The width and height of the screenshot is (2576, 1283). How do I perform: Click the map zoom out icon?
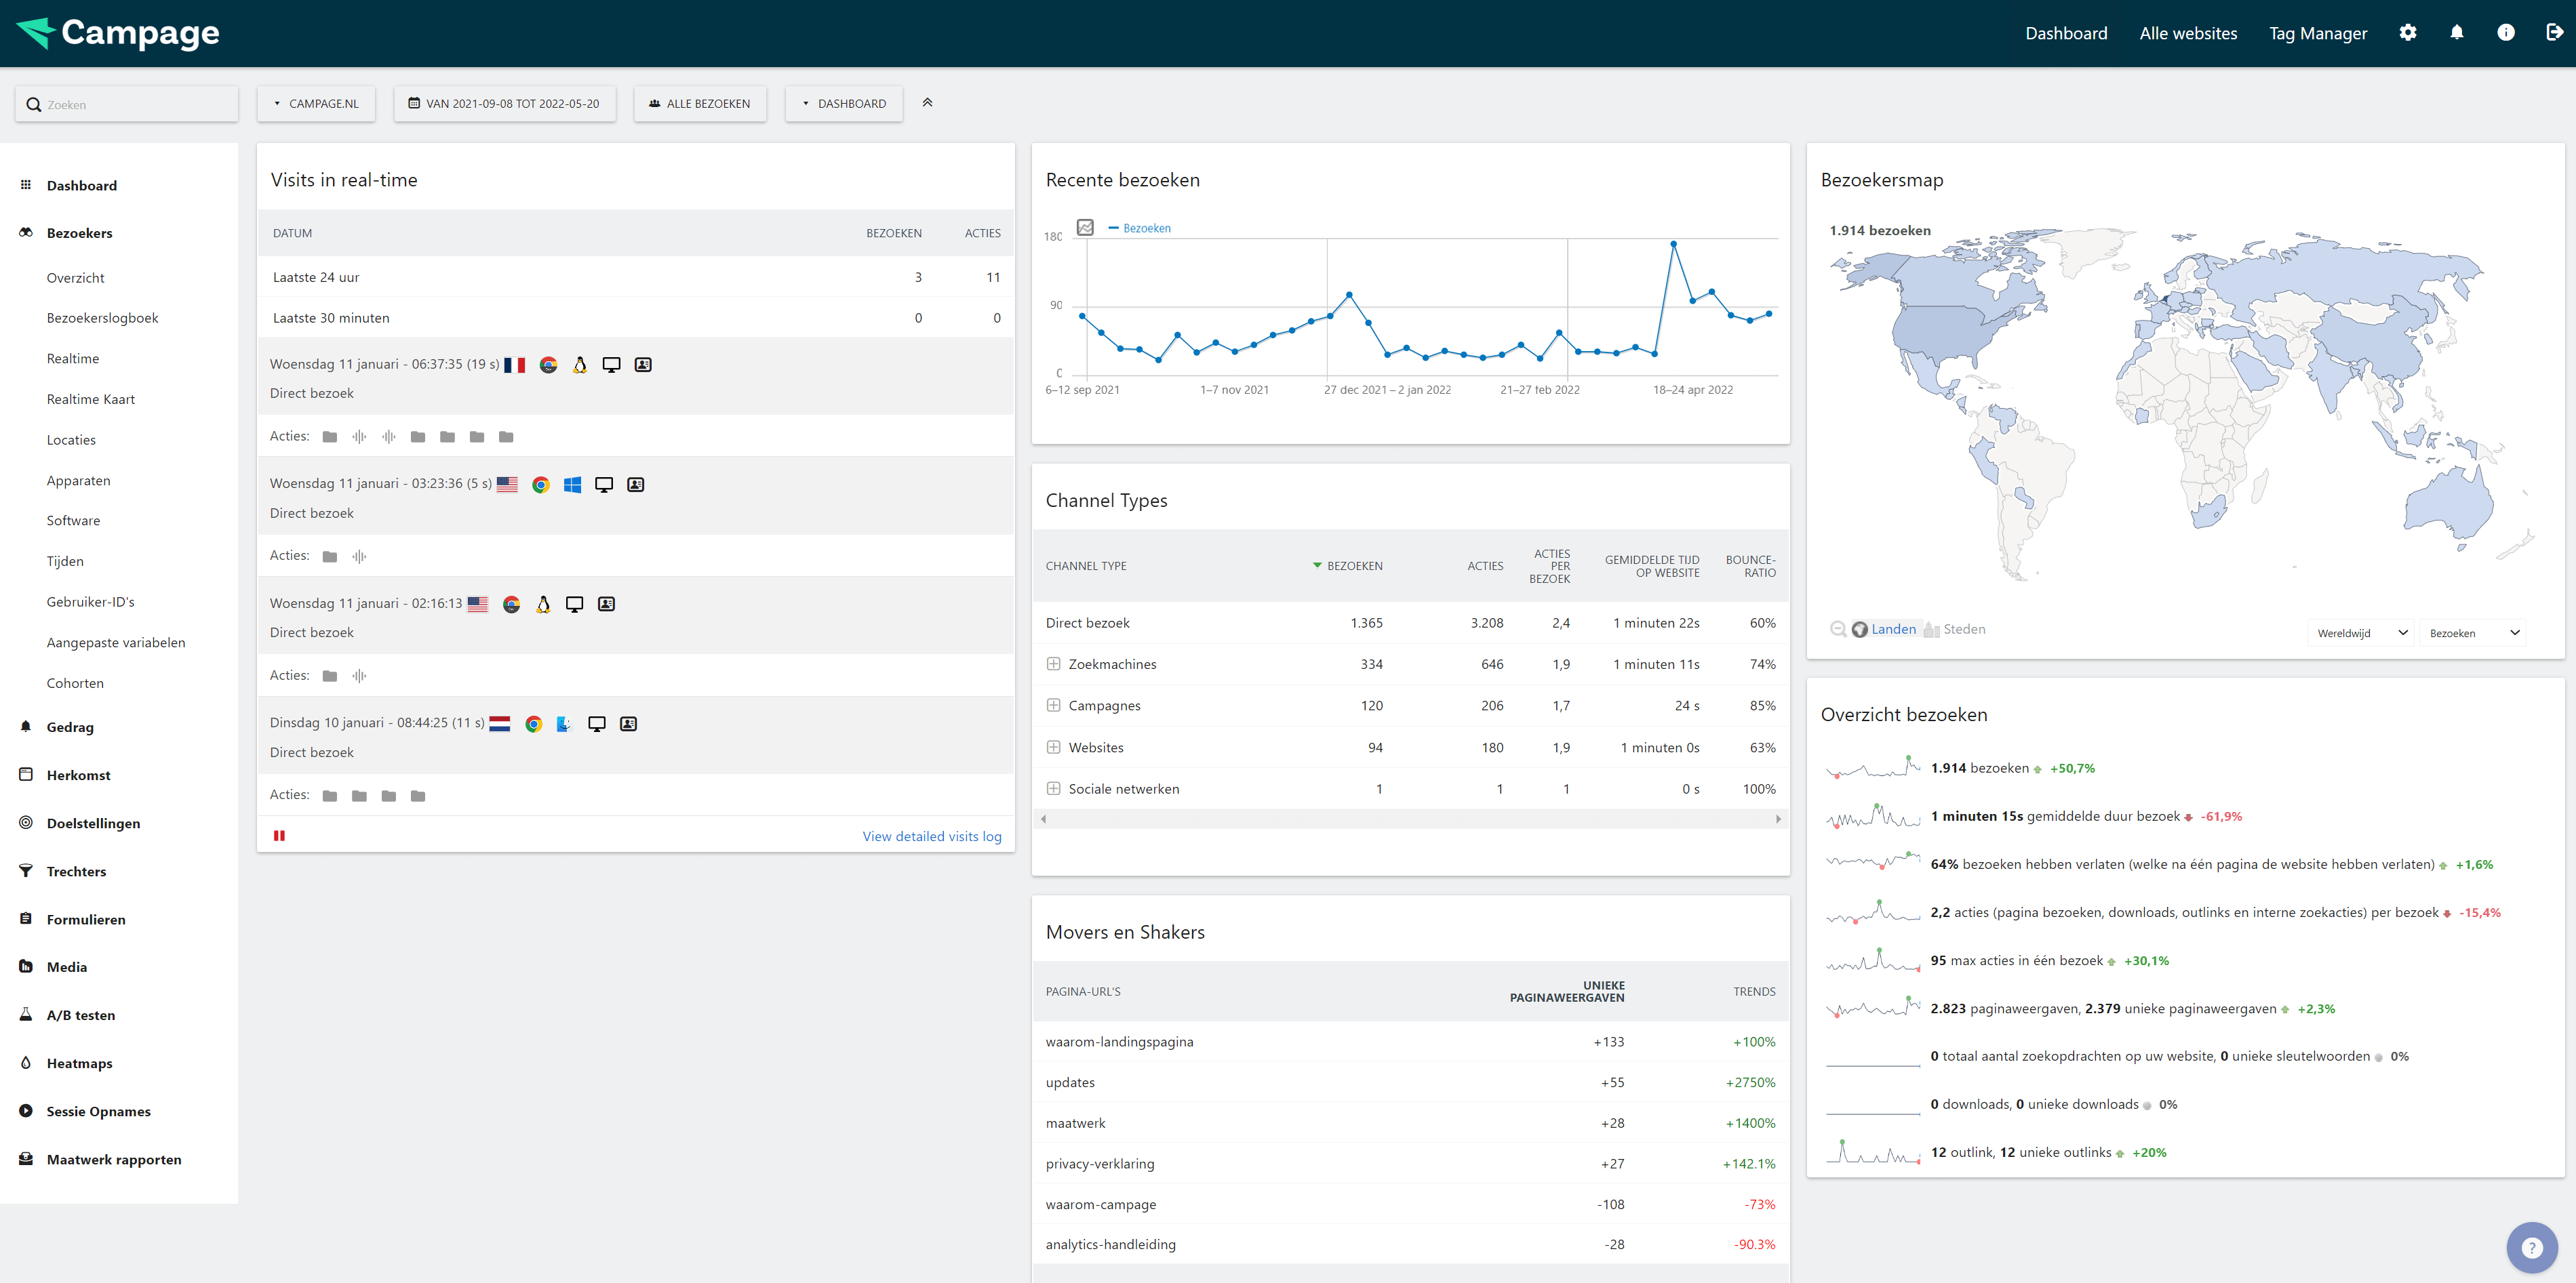1837,630
